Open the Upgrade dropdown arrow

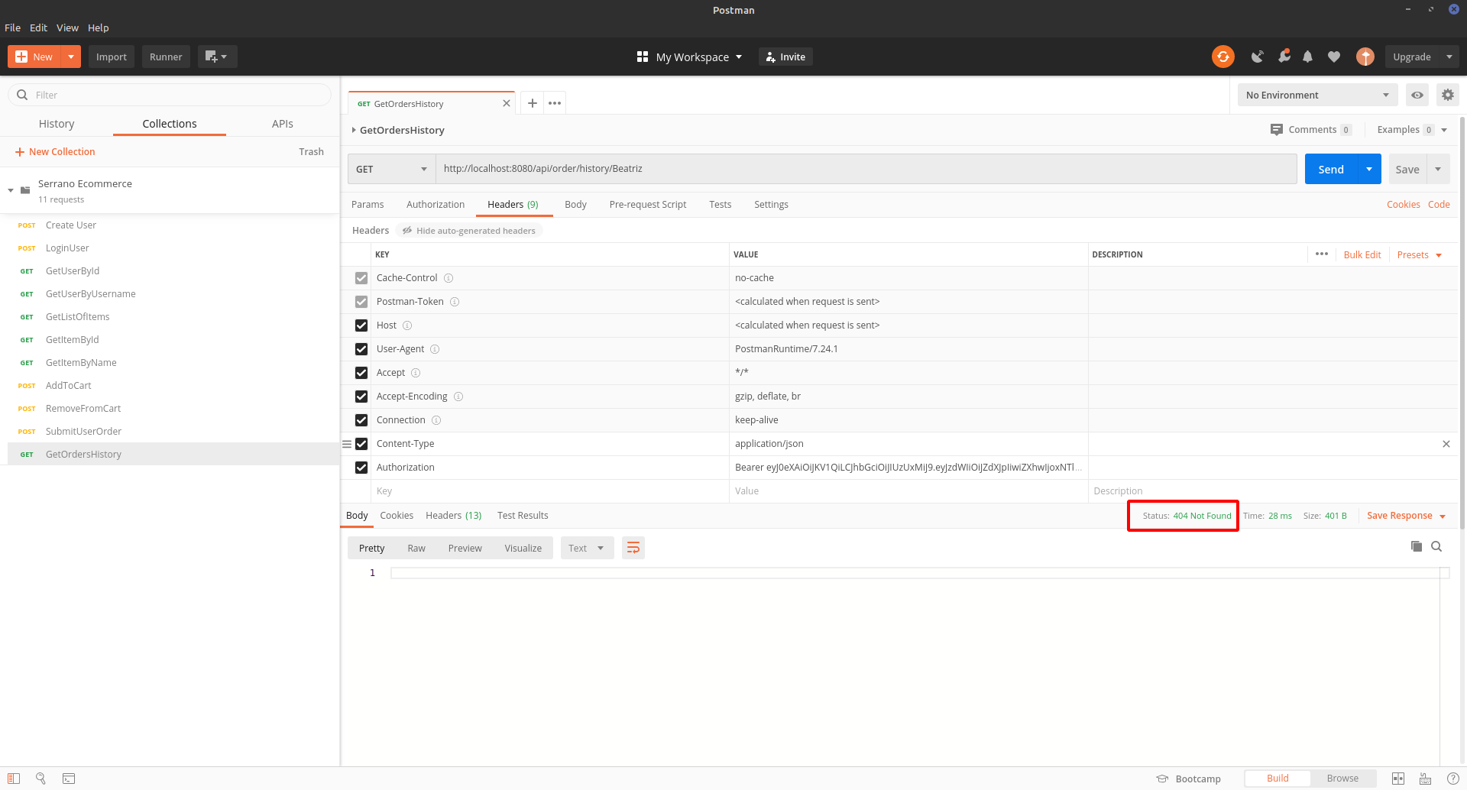click(1449, 57)
